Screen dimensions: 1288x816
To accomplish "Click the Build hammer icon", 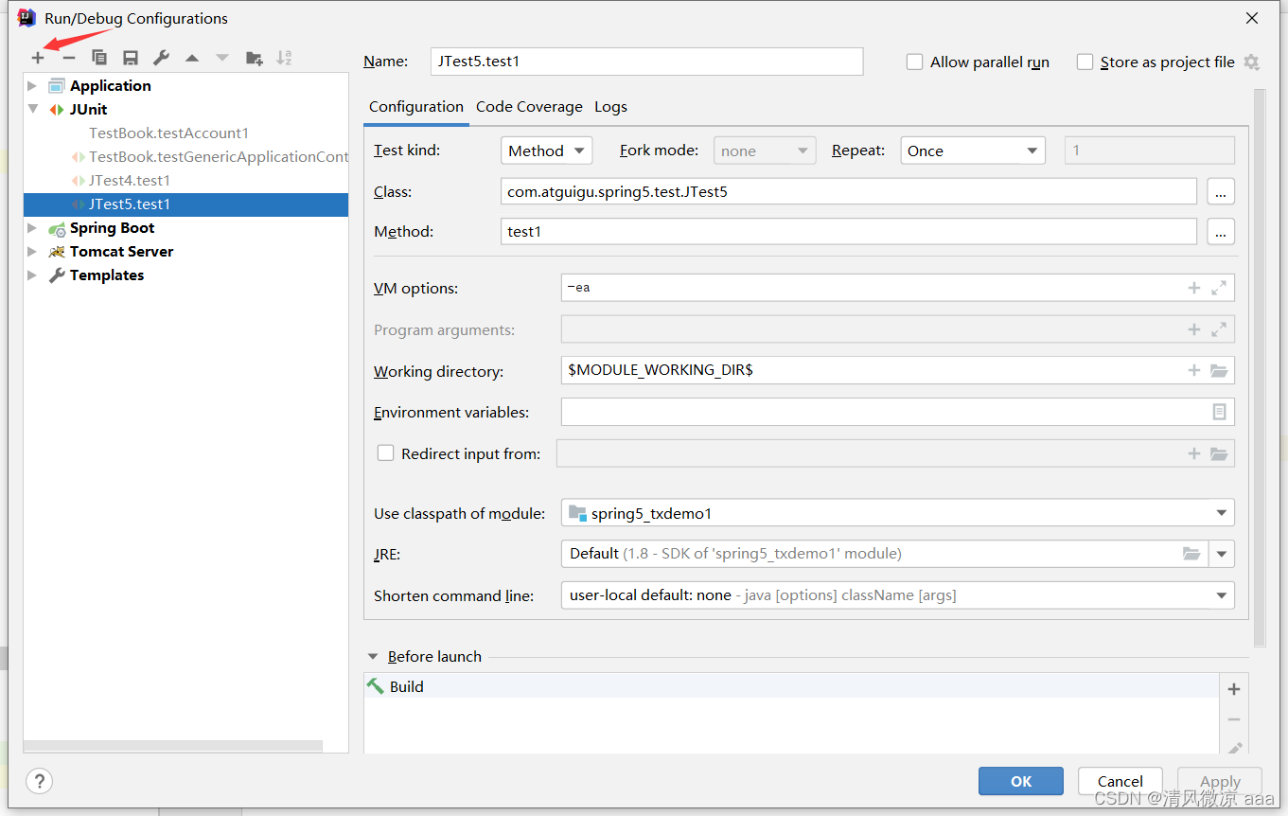I will click(376, 686).
